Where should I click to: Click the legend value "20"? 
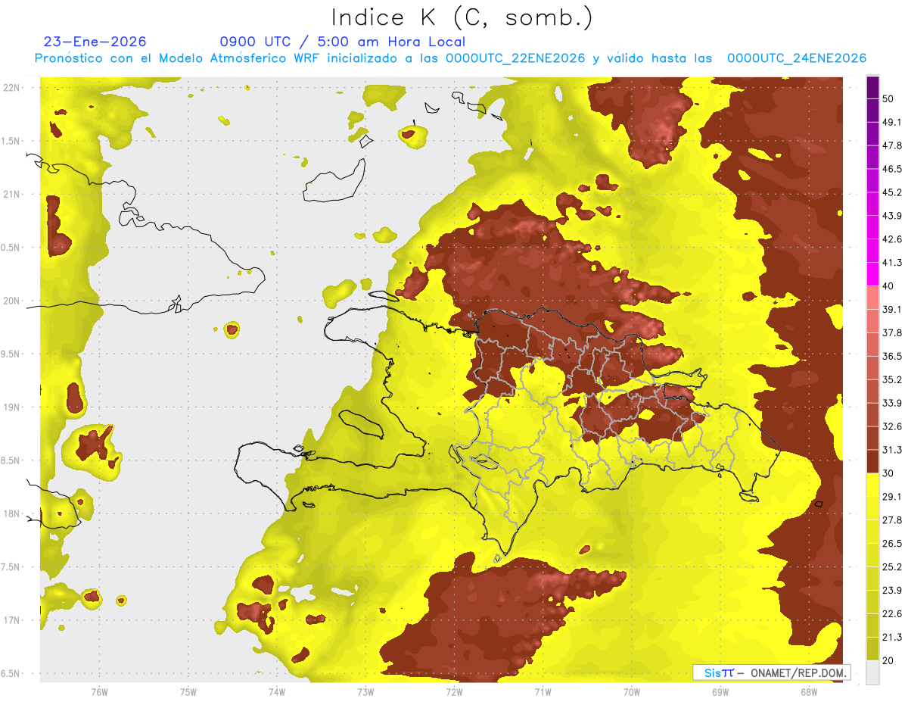888,661
